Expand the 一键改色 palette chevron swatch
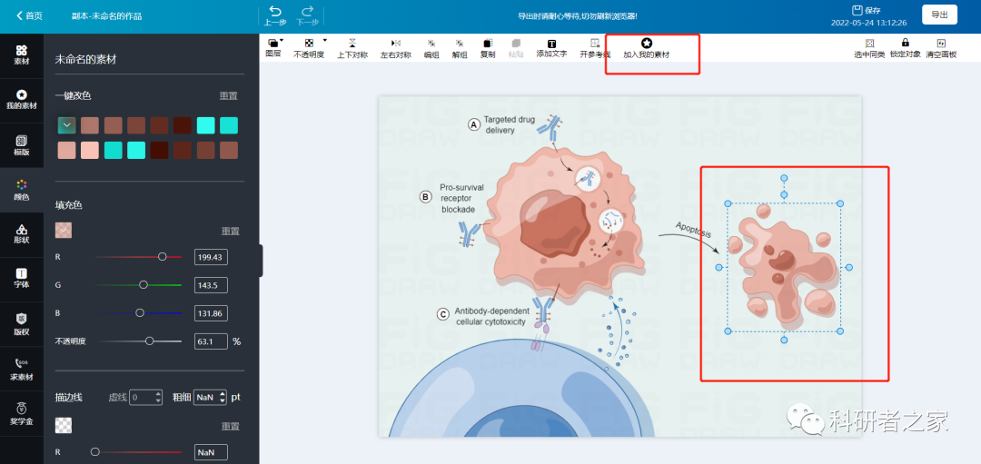The image size is (981, 464). (x=66, y=125)
